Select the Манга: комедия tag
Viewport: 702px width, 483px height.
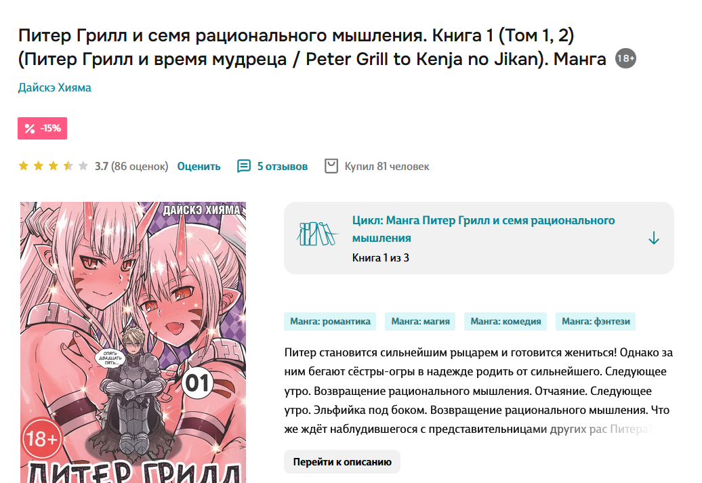click(505, 321)
